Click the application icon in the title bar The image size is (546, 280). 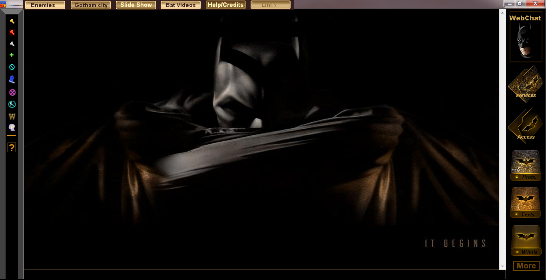pos(3,4)
